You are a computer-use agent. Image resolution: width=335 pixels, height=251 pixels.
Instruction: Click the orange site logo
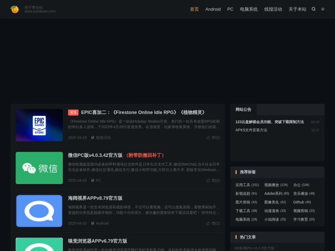pyautogui.click(x=15, y=9)
